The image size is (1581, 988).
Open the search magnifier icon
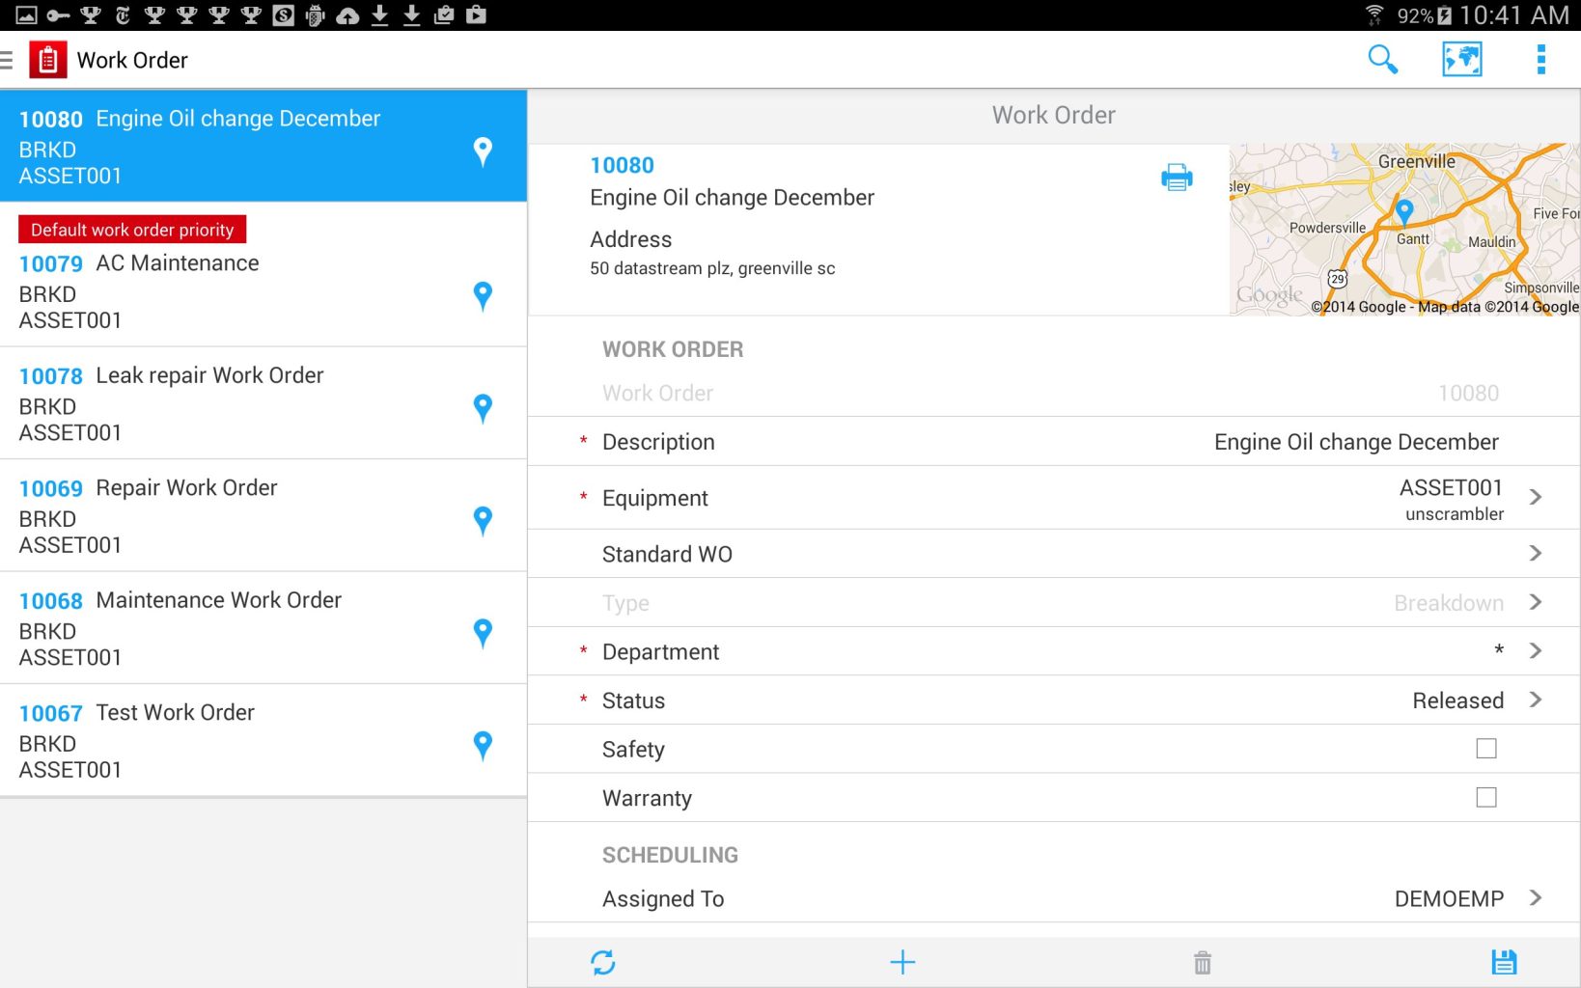(1382, 60)
